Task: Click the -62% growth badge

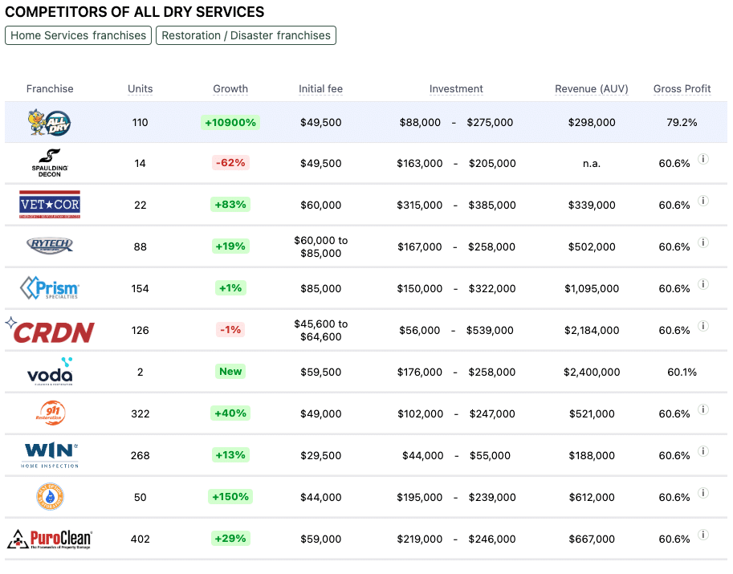Action: [x=230, y=163]
